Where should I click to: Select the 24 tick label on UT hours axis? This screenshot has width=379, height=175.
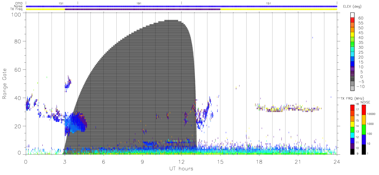(x=337, y=162)
